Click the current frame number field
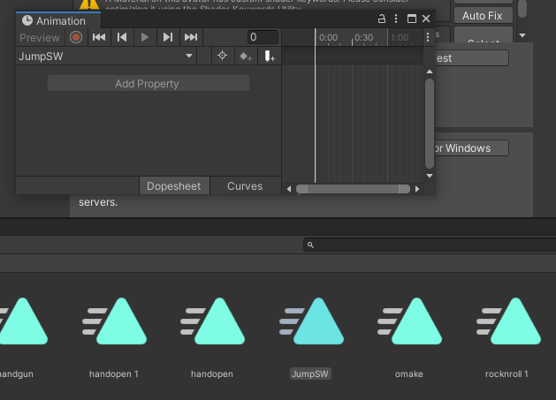The width and height of the screenshot is (556, 400). pyautogui.click(x=263, y=37)
